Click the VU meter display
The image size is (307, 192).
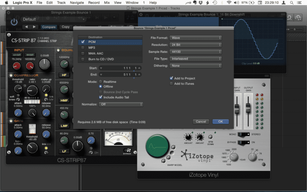pyautogui.click(x=118, y=138)
